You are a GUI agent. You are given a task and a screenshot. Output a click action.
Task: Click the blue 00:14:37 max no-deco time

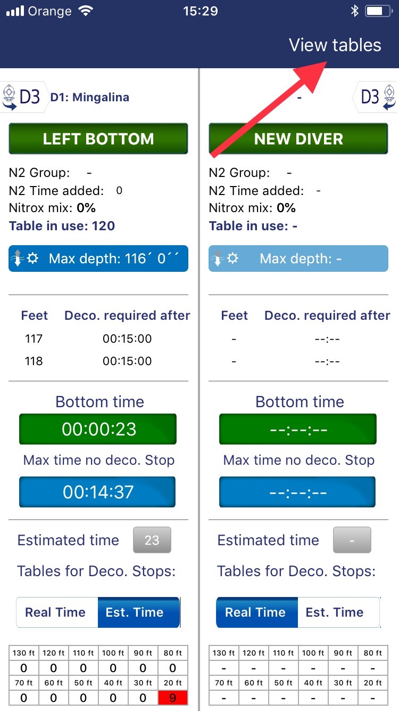(x=98, y=491)
